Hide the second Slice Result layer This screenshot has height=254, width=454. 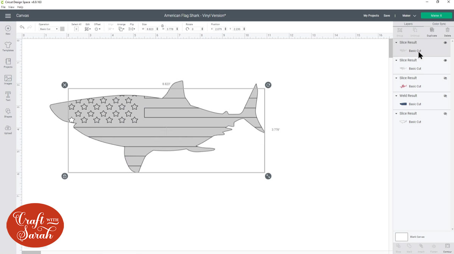coord(445,60)
